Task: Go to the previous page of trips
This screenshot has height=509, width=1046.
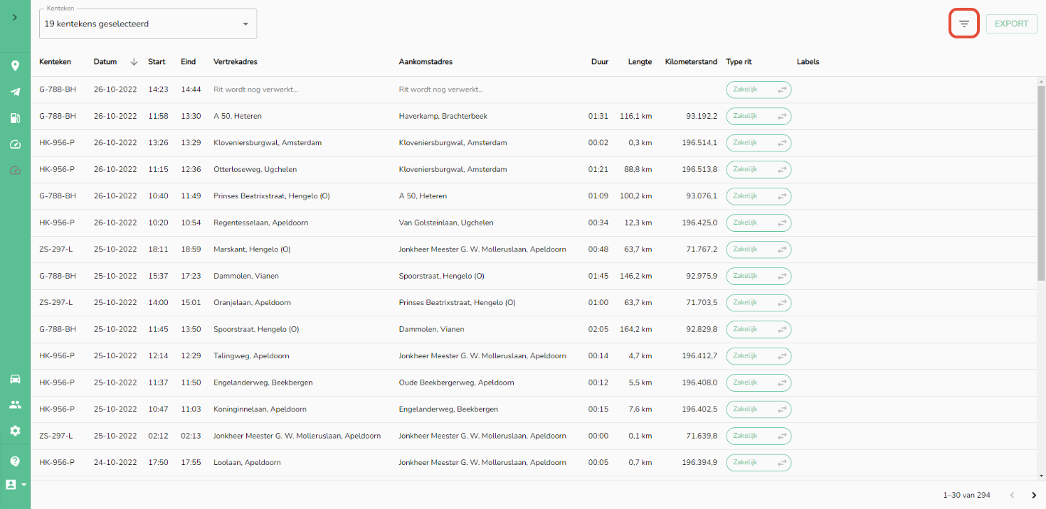Action: (x=1012, y=495)
